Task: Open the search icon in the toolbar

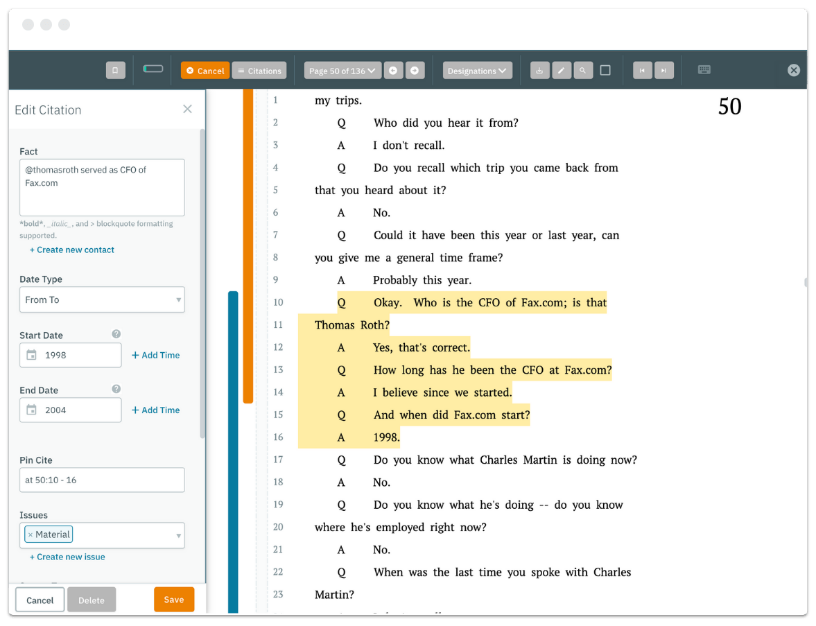Action: click(583, 70)
